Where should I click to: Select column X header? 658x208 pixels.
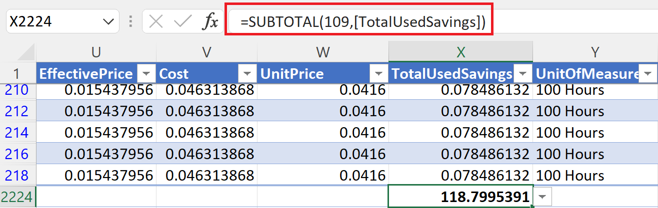click(460, 52)
